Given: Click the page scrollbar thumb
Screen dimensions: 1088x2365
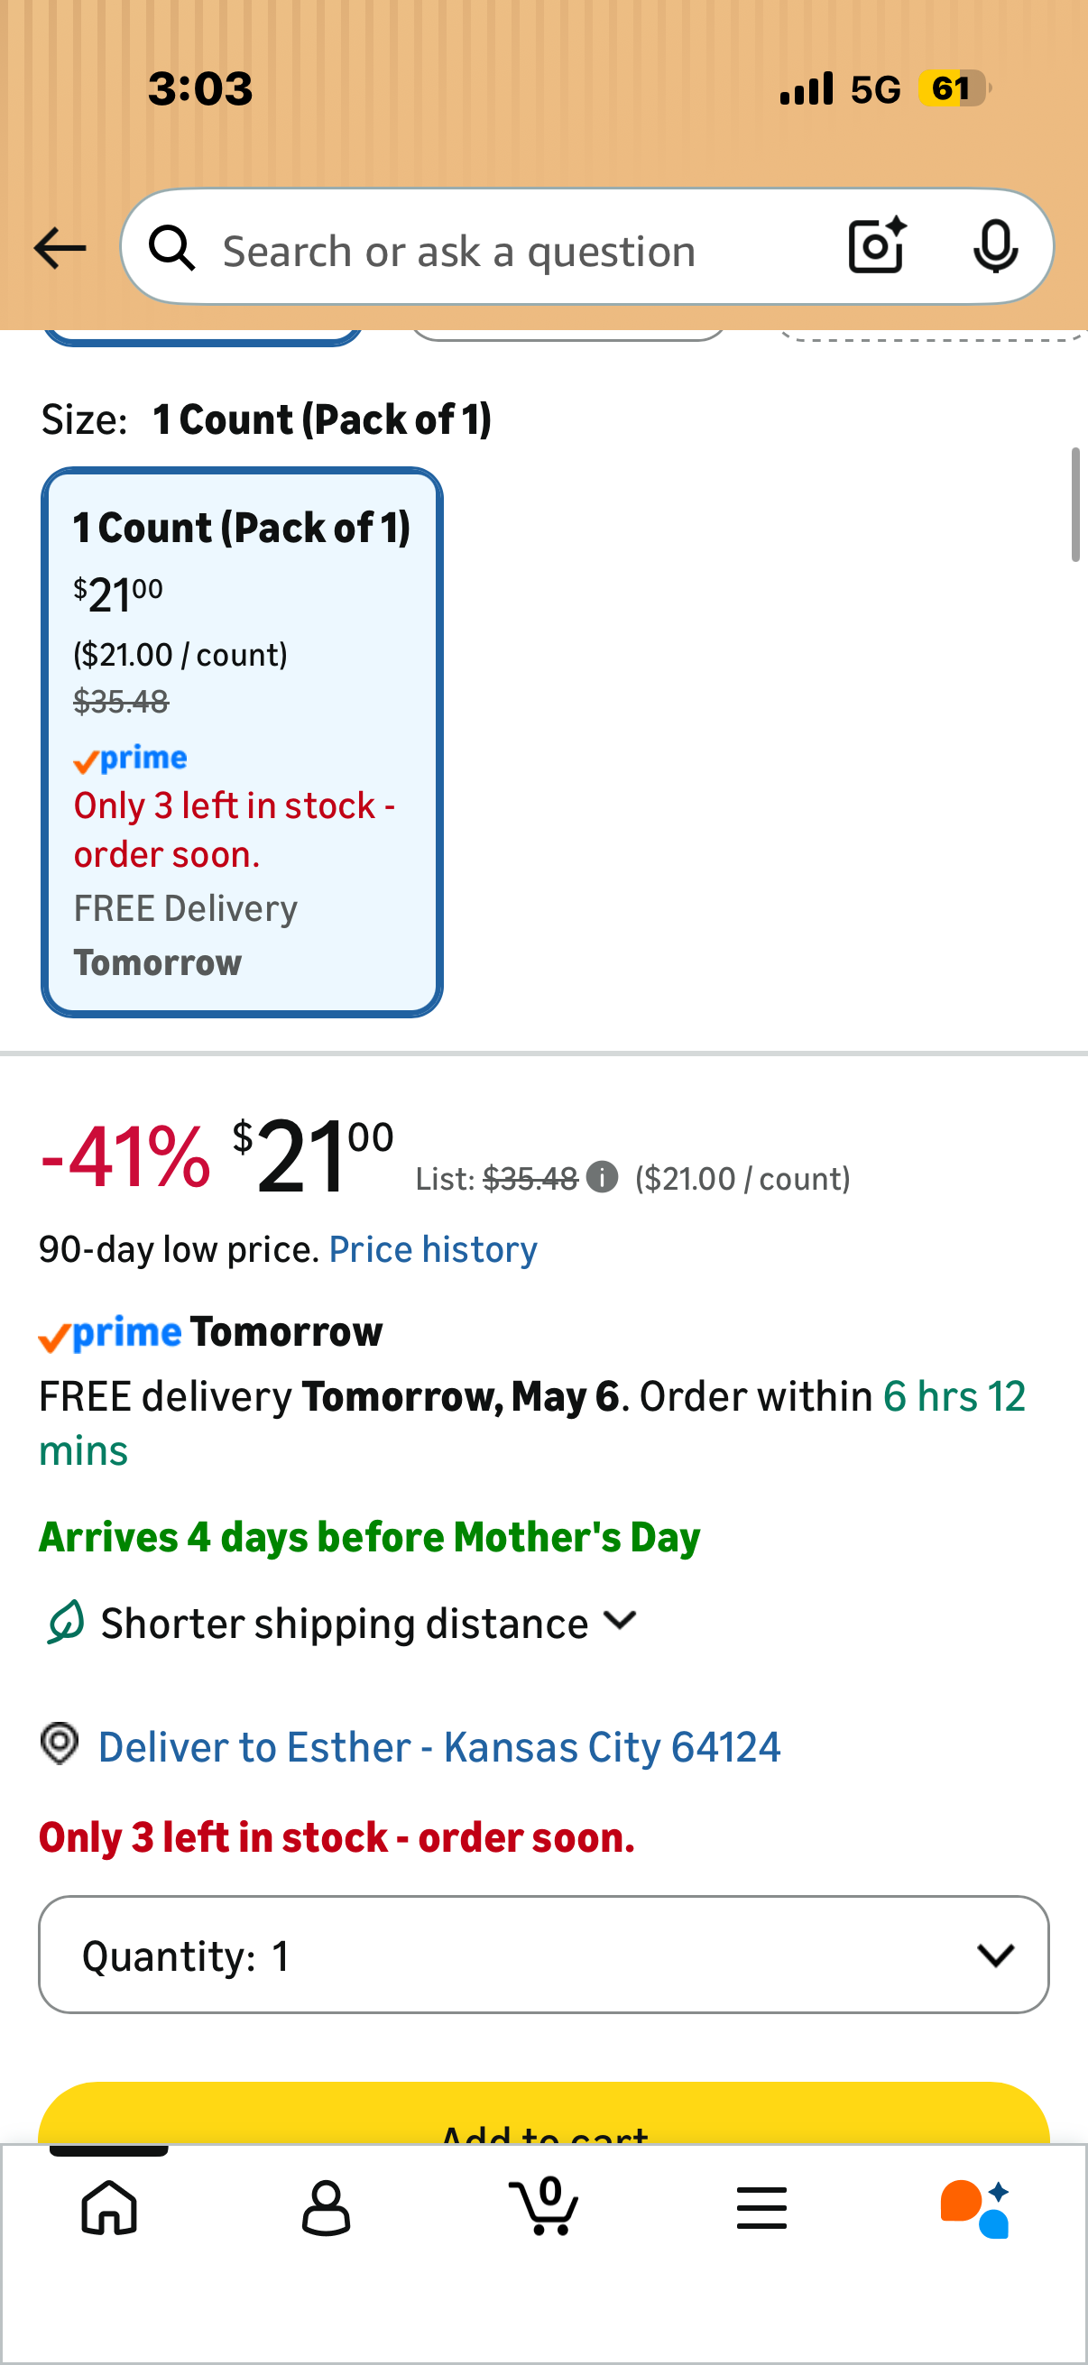Looking at the screenshot, I should pyautogui.click(x=1075, y=504).
